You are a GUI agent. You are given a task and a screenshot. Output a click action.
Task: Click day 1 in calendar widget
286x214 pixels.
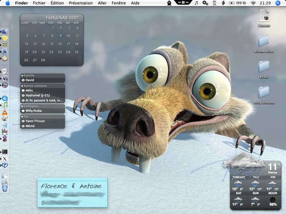coord(53,28)
